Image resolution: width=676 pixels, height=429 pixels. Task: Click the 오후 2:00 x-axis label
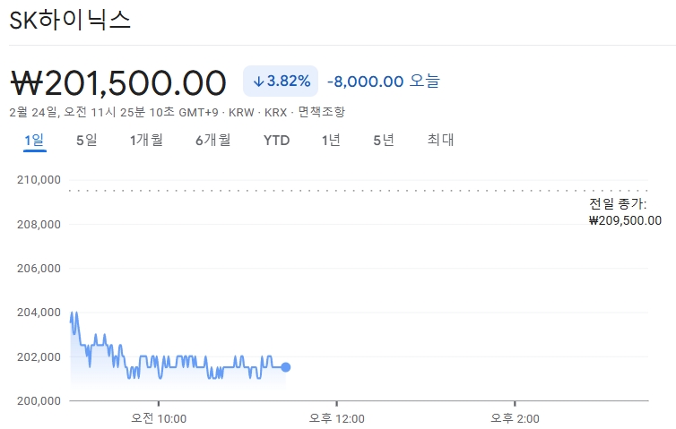coord(515,418)
